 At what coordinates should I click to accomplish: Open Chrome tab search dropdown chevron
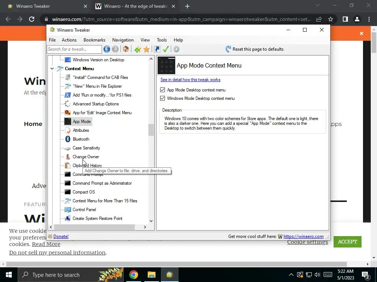tap(318, 5)
